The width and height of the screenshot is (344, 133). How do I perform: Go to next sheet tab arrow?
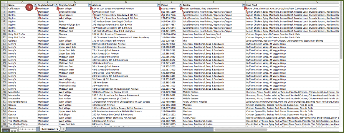[x=30, y=129]
